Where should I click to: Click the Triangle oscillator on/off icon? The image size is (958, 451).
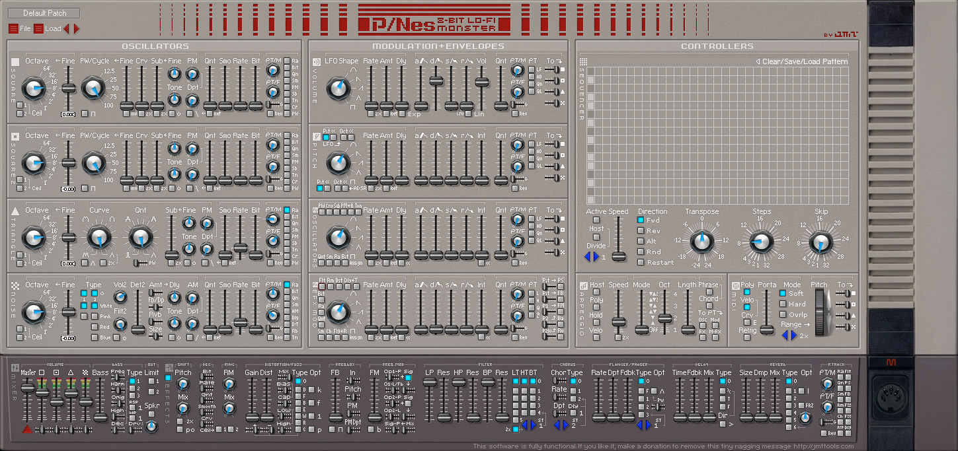click(x=15, y=211)
